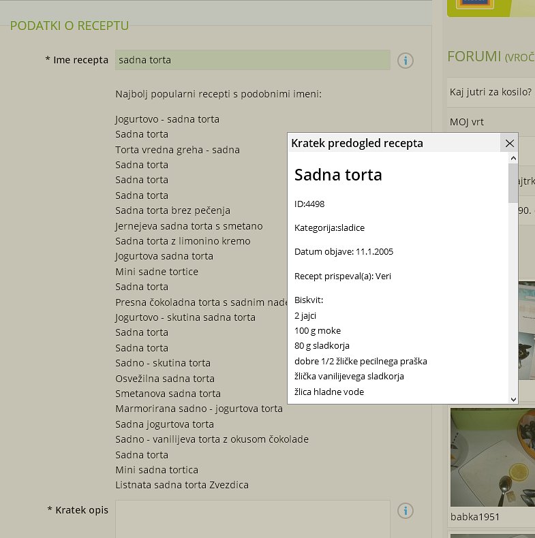Close the Kratek predogled recepta popup

click(x=509, y=143)
